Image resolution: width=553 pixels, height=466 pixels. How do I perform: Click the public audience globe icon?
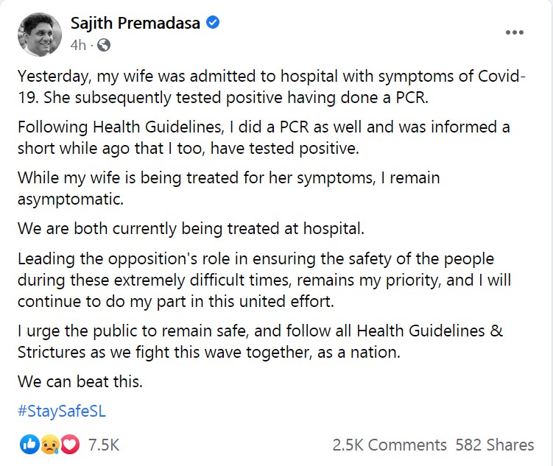[103, 45]
